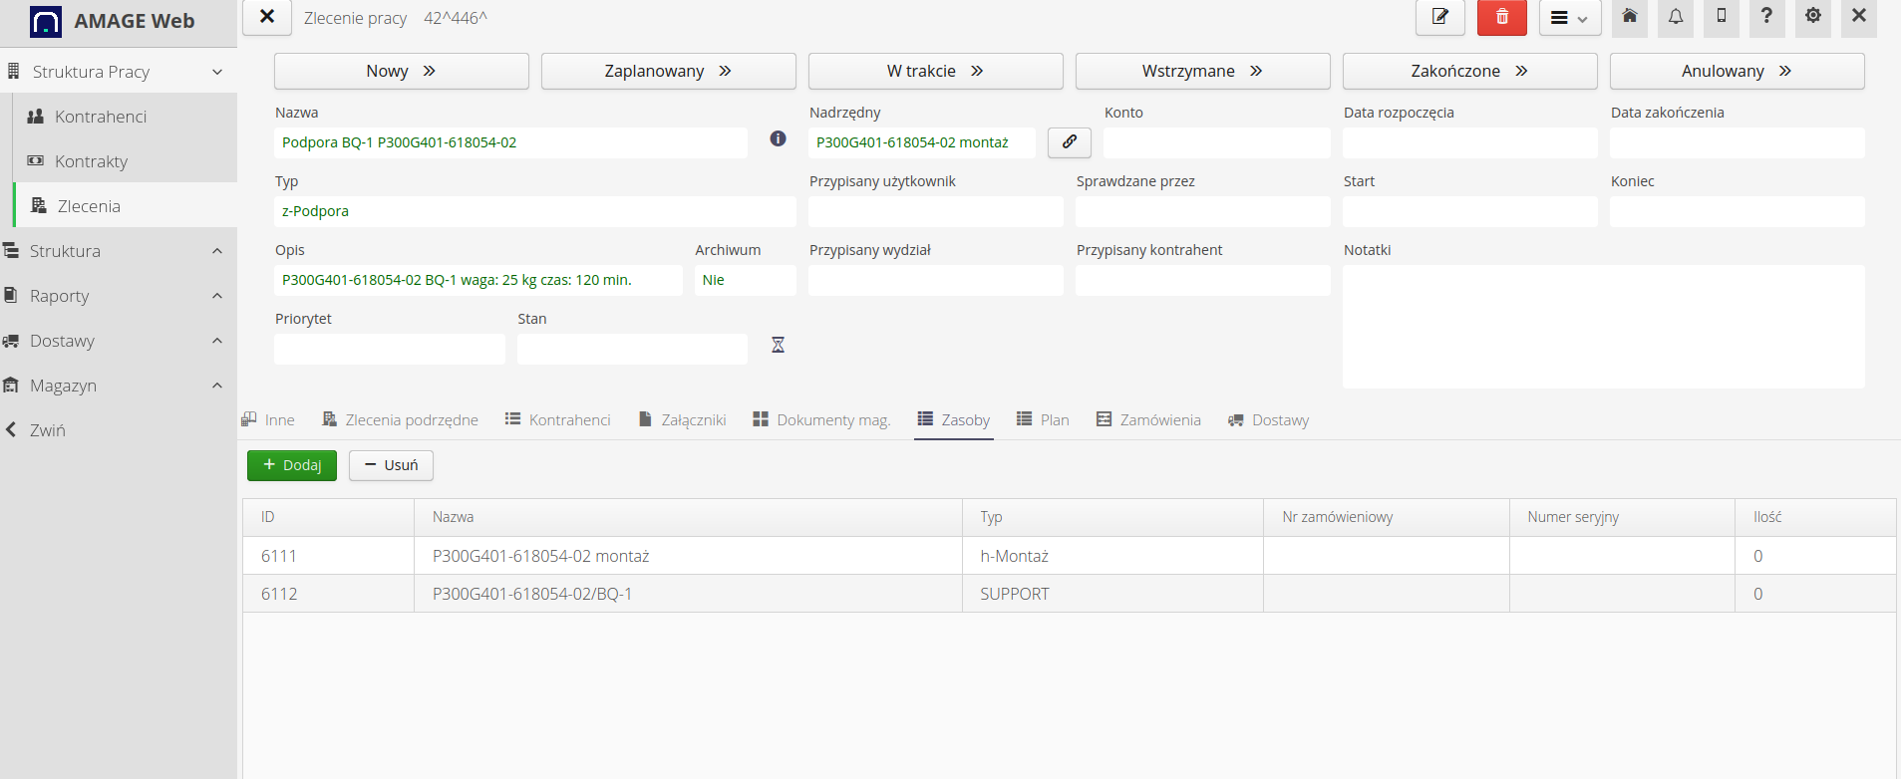Click the info icon beside Nazwa field
Viewport: 1901px width, 779px height.
point(778,139)
